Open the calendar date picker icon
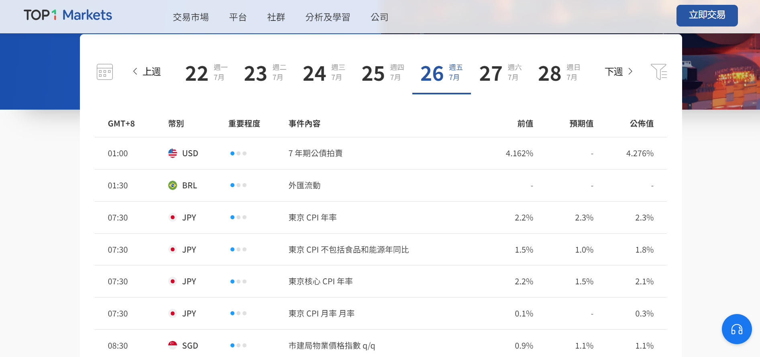The height and width of the screenshot is (357, 760). tap(105, 72)
